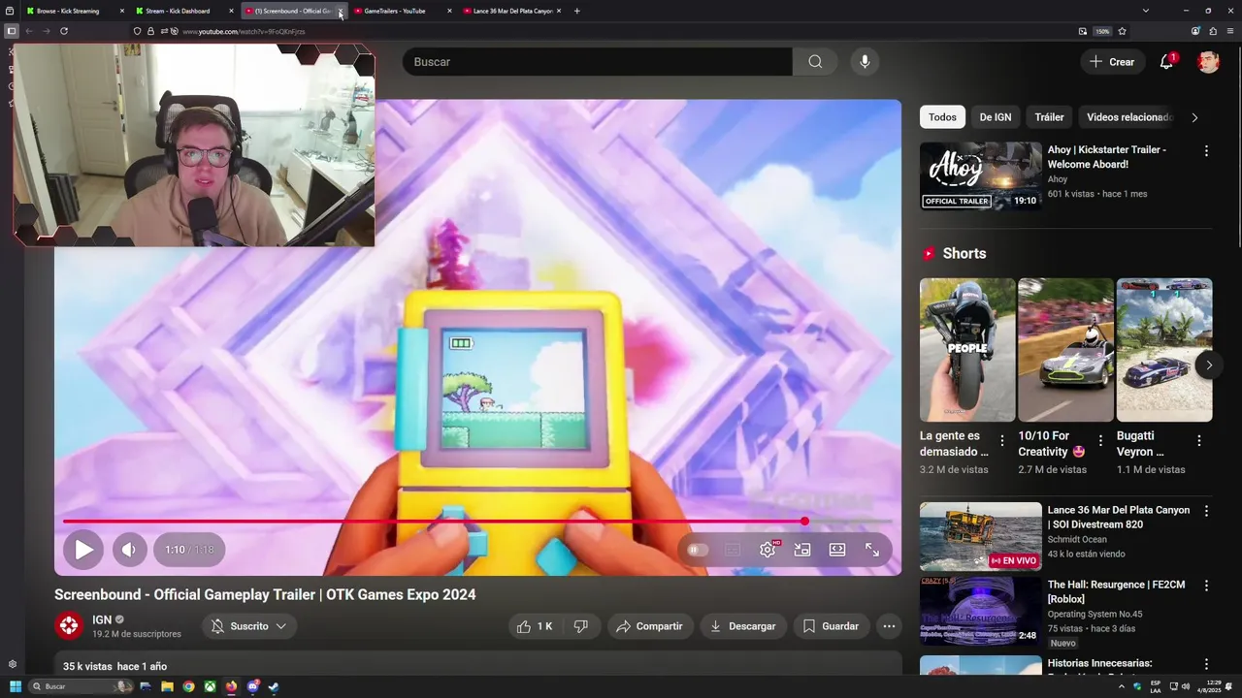Open options for Lance 36 Mar Del Plata video

(1206, 511)
